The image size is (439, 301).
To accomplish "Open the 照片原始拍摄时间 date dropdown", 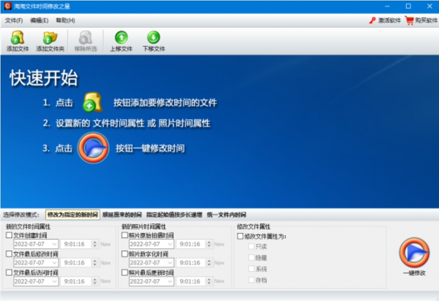I will pyautogui.click(x=170, y=244).
